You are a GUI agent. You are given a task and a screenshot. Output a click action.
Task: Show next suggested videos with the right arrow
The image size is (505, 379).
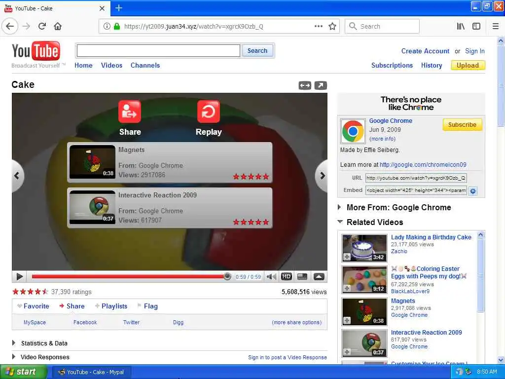322,176
